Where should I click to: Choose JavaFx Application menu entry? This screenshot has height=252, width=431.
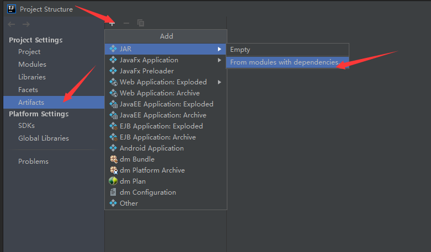(x=166, y=60)
